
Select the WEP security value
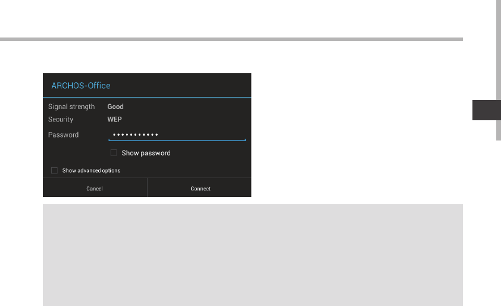[114, 119]
